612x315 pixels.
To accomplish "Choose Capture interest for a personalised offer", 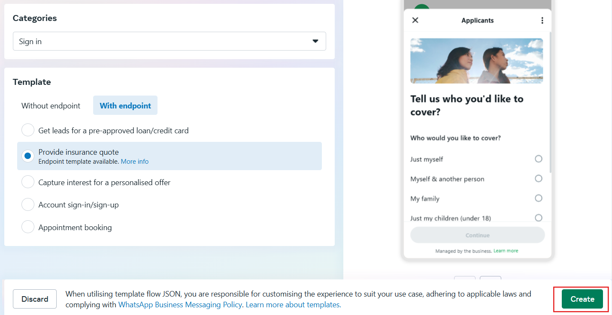I will pyautogui.click(x=28, y=182).
